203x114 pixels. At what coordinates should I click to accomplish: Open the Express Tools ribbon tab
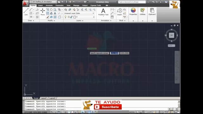(x=95, y=5)
